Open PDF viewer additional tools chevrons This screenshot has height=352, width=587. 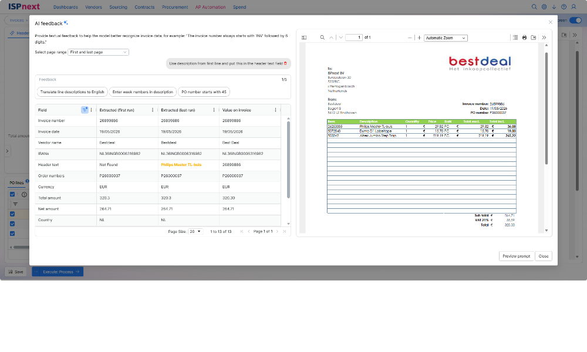click(544, 38)
